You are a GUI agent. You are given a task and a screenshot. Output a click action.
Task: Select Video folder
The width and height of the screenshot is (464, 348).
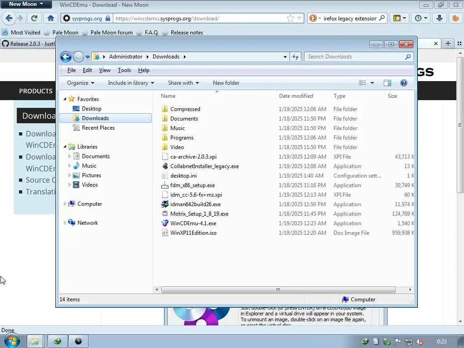[177, 147]
